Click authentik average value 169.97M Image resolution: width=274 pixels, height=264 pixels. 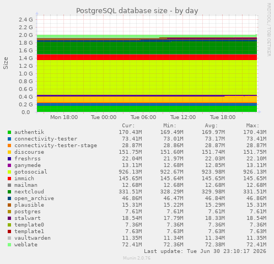click(x=213, y=132)
